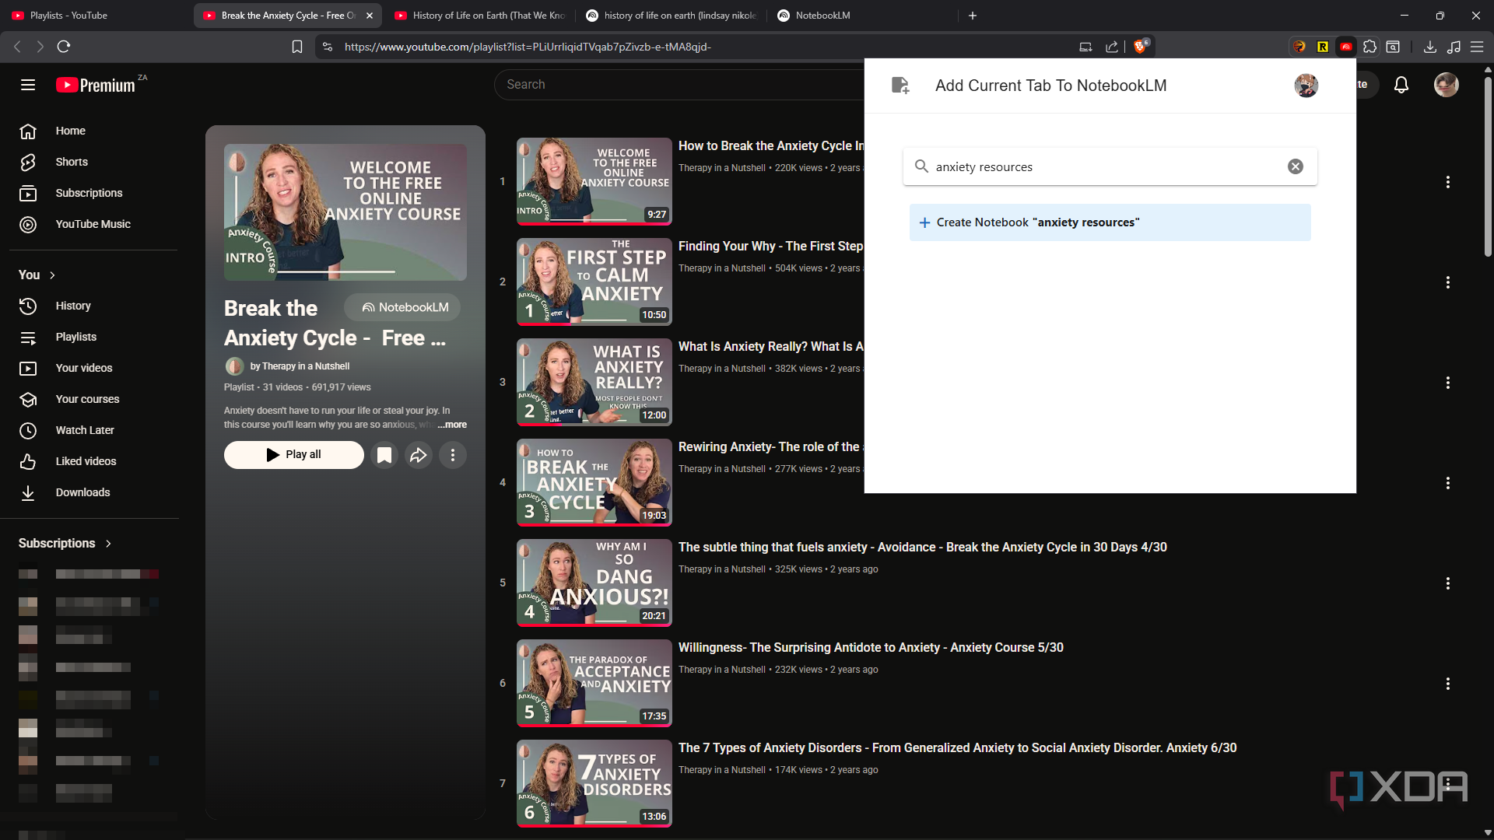Image resolution: width=1494 pixels, height=840 pixels.
Task: Open the browser extensions puzzle icon
Action: 1370,47
